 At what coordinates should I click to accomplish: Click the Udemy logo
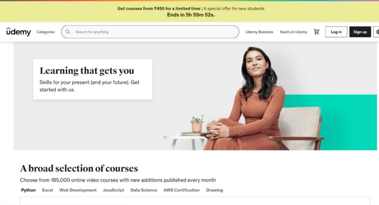19,32
